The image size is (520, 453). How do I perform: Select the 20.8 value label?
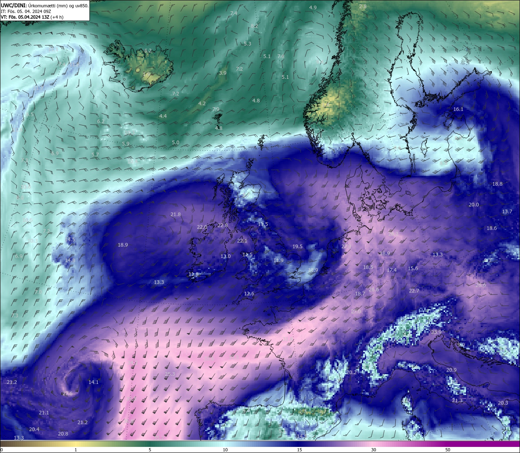pyautogui.click(x=63, y=434)
